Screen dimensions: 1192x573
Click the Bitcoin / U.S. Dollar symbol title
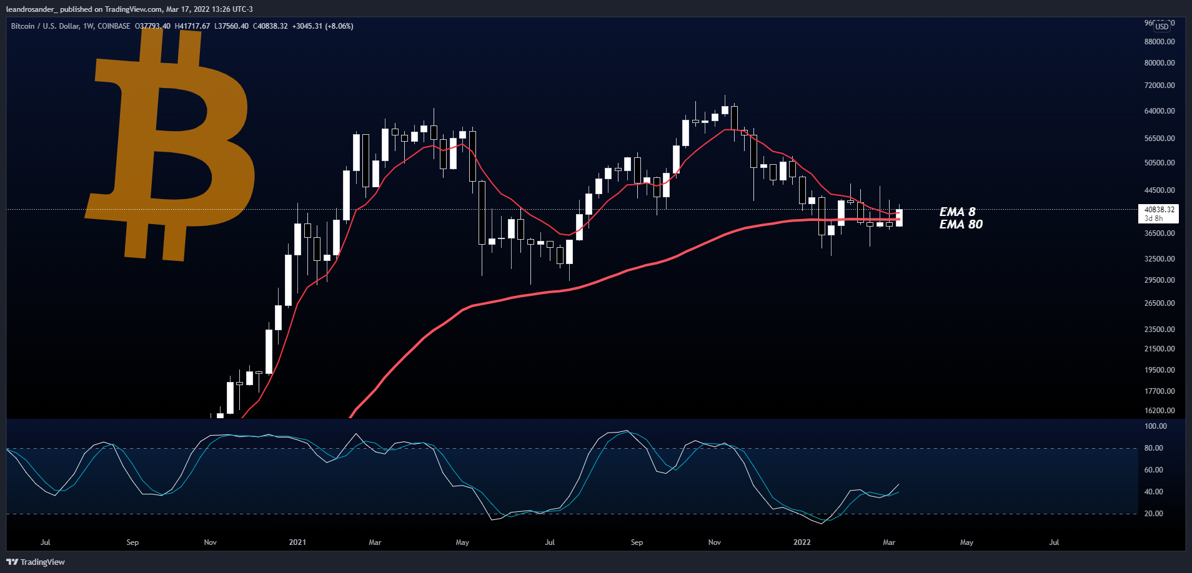[x=45, y=26]
